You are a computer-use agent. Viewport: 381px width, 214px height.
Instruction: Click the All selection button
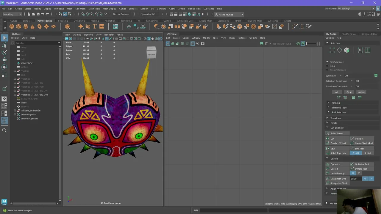(337, 92)
